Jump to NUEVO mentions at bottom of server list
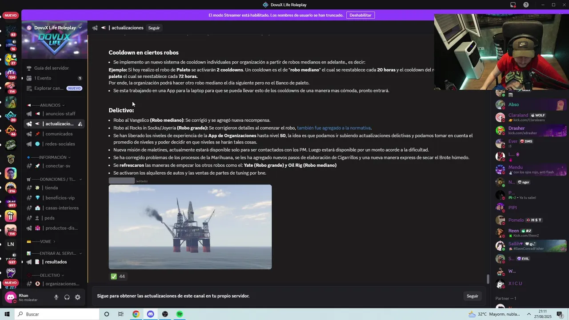 pyautogui.click(x=11, y=283)
